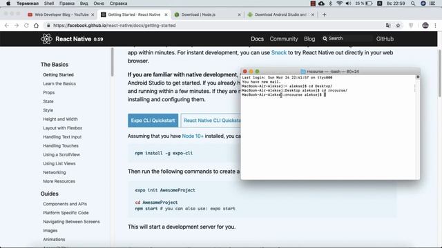Open Props in the sidebar

49,92
